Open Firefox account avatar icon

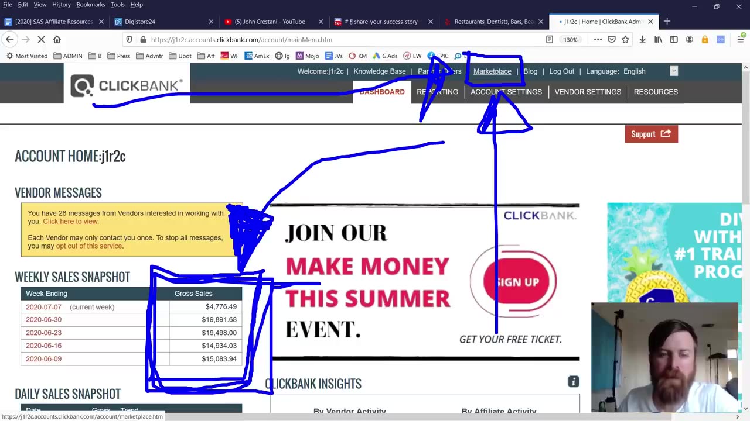point(690,39)
